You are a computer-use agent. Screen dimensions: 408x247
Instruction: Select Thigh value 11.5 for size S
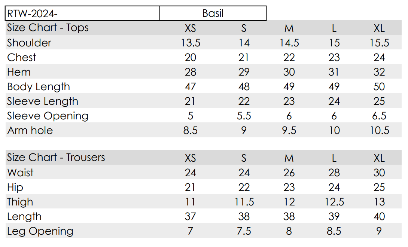[244, 202]
